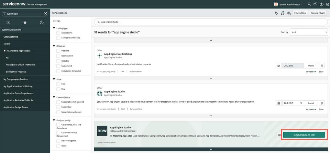Open release notes icon for App Engine Notifications
This screenshot has width=330, height=153.
coord(322,66)
